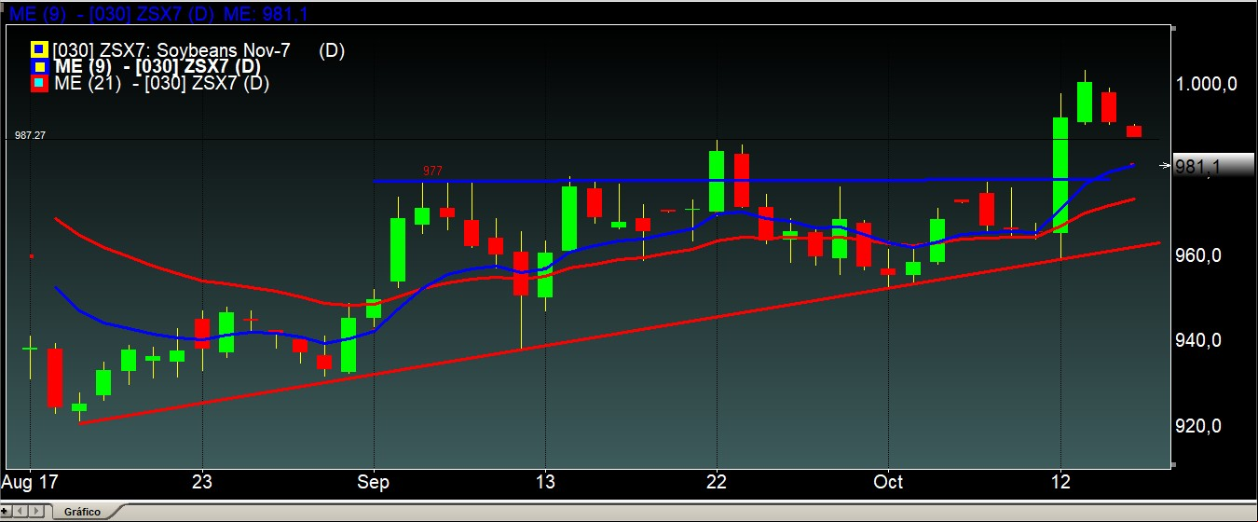The image size is (1258, 522).
Task: Click the chart title 'ME (9) - [030] ZSX7 (D) ME: 981,1'
Action: pyautogui.click(x=159, y=13)
